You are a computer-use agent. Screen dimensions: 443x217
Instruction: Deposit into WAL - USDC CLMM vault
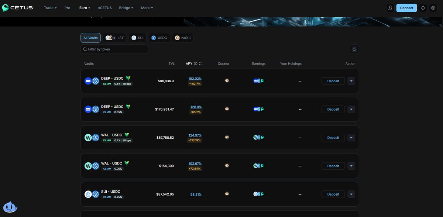tap(333, 166)
